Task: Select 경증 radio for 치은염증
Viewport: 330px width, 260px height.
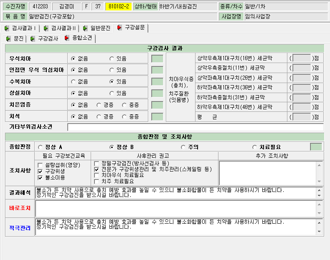Action: click(99, 105)
